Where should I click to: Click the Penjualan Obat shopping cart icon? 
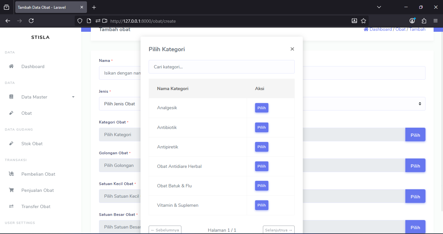(x=11, y=190)
